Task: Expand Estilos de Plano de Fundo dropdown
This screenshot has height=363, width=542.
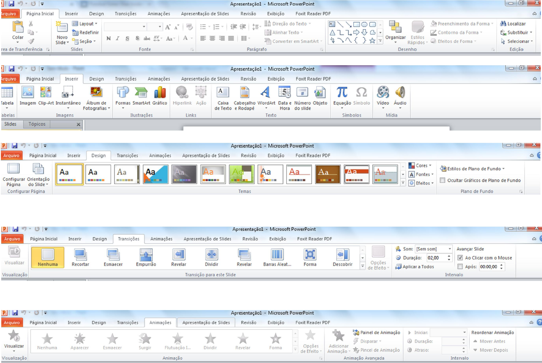Action: 472,169
